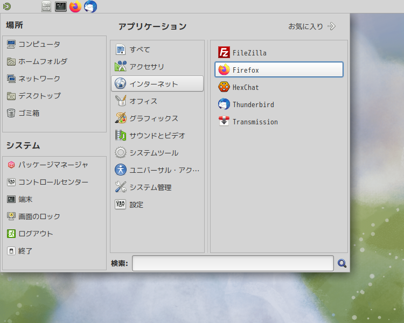Viewport: 404px width, 323px height.
Task: Click the magnifier search icon
Action: (342, 263)
